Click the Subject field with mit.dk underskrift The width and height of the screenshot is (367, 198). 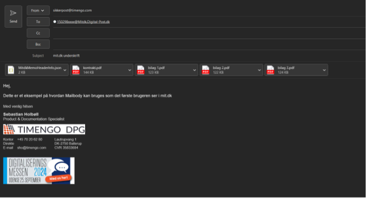pos(194,56)
